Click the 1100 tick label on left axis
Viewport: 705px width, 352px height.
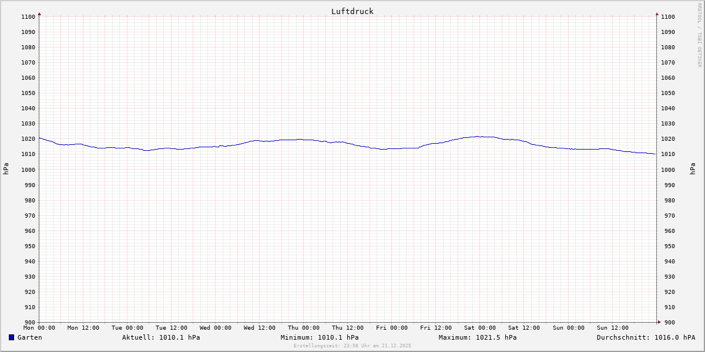point(28,16)
